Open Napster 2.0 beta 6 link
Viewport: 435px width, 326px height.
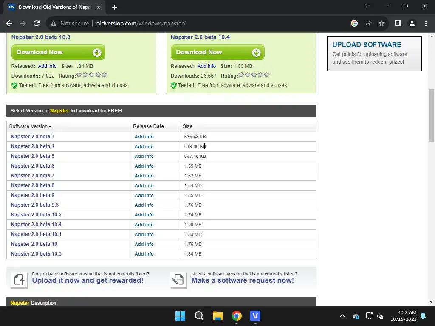pyautogui.click(x=32, y=166)
